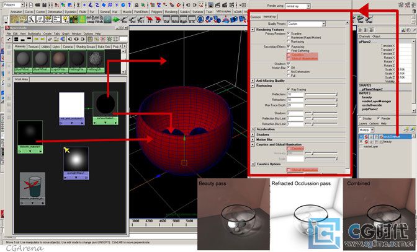Viewport: 417px width, 252px height.
Task: Click the magnifier wrench shelf icon
Action: pyautogui.click(x=32, y=19)
